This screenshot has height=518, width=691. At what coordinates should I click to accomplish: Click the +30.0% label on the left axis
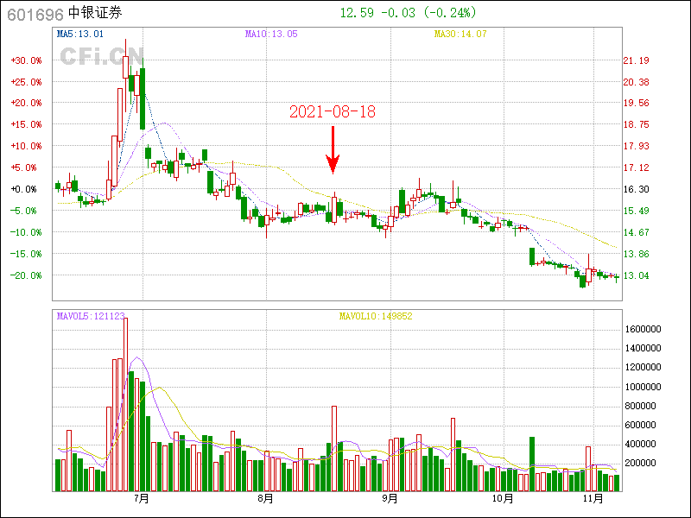click(26, 60)
